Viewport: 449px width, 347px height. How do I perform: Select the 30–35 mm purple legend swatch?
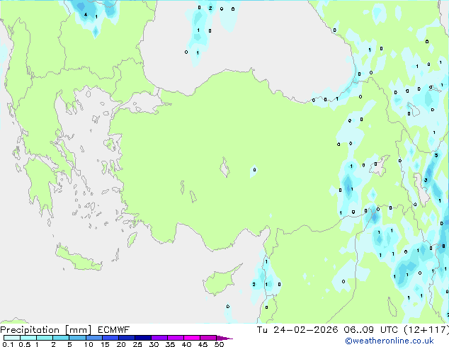pyautogui.click(x=159, y=338)
